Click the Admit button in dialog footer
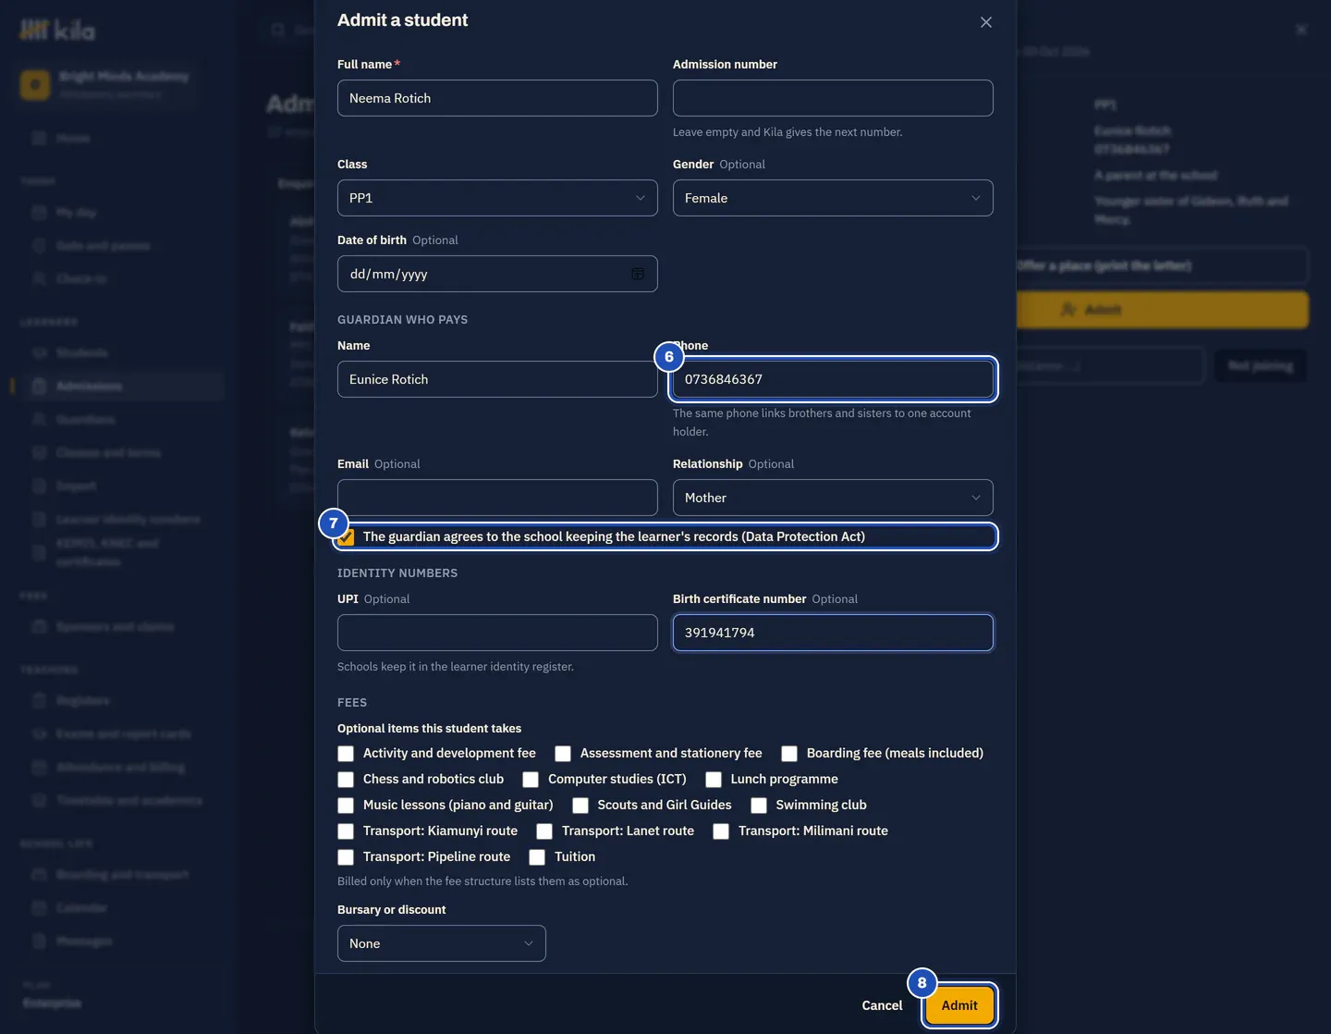 pyautogui.click(x=959, y=1005)
